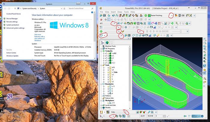Print icon in PowerMILL toolbar
This screenshot has width=210, height=122.
click(x=109, y=16)
